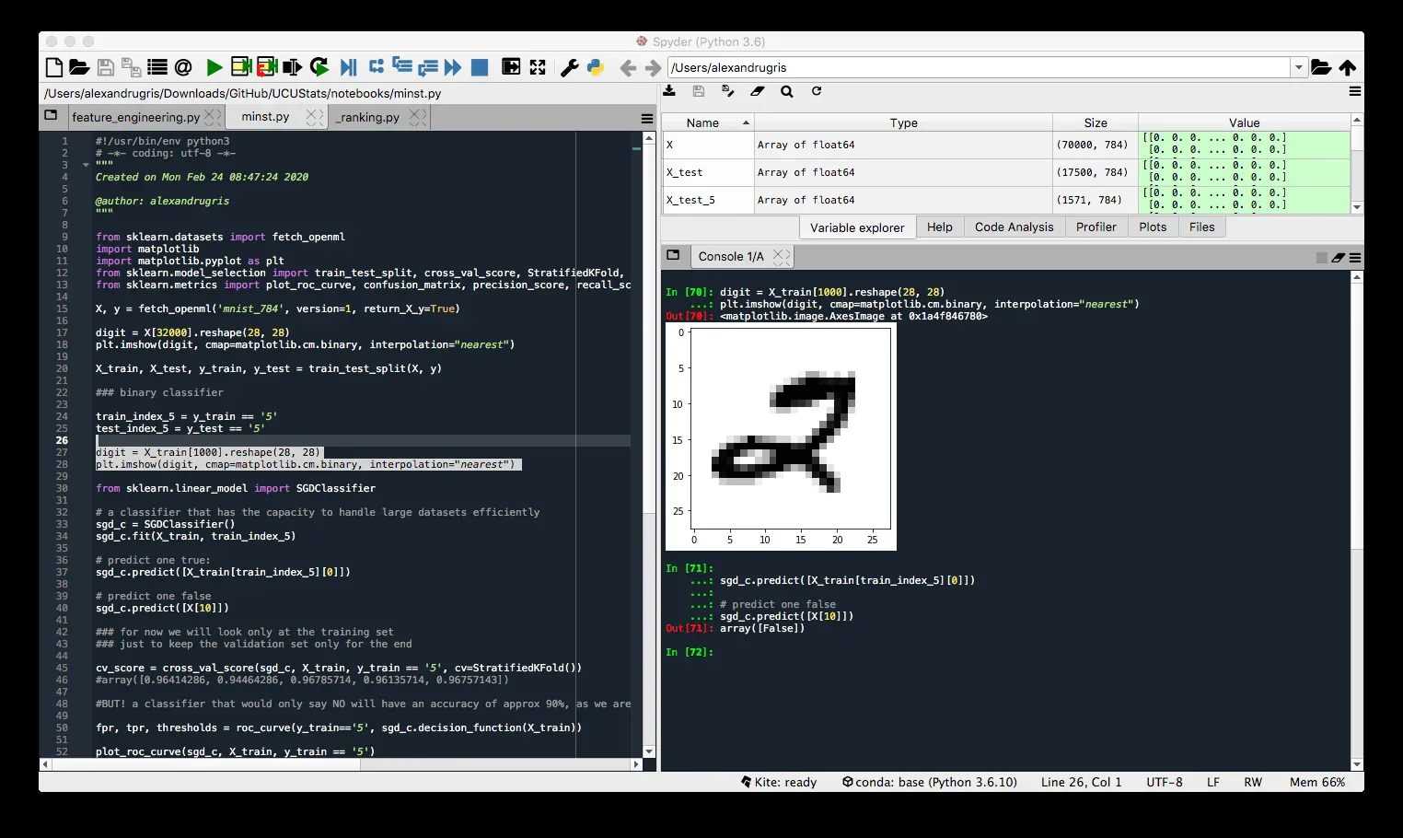The image size is (1403, 838).
Task: Start debugging the file
Action: pos(348,67)
